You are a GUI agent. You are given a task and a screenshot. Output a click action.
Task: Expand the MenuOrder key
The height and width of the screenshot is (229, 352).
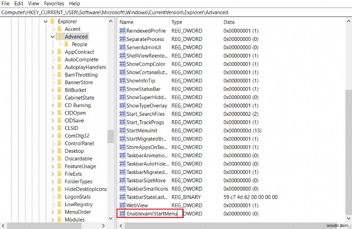click(52, 212)
